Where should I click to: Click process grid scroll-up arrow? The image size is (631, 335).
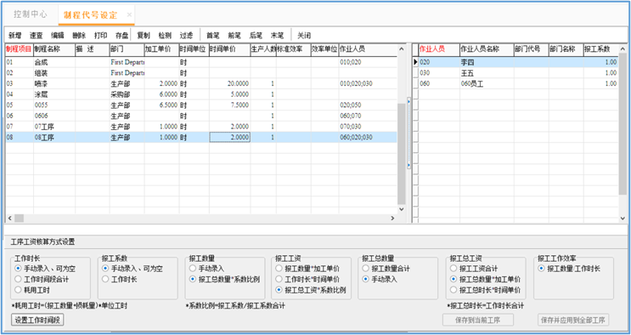click(401, 49)
